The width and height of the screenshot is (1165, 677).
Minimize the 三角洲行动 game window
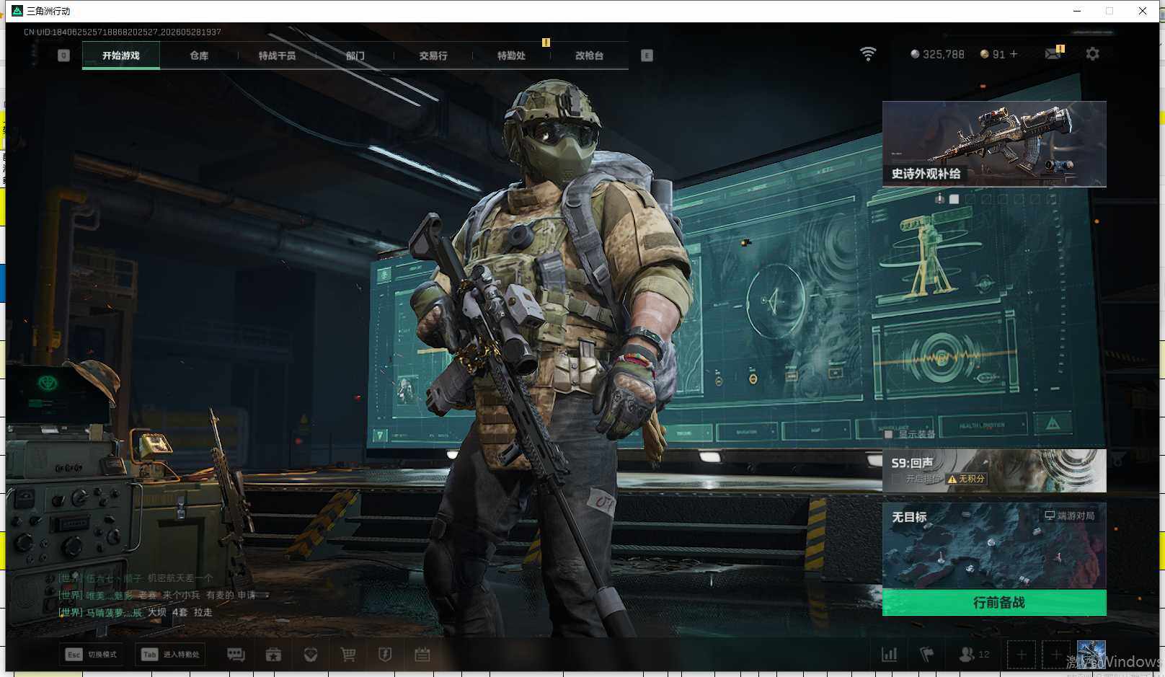pyautogui.click(x=1077, y=11)
